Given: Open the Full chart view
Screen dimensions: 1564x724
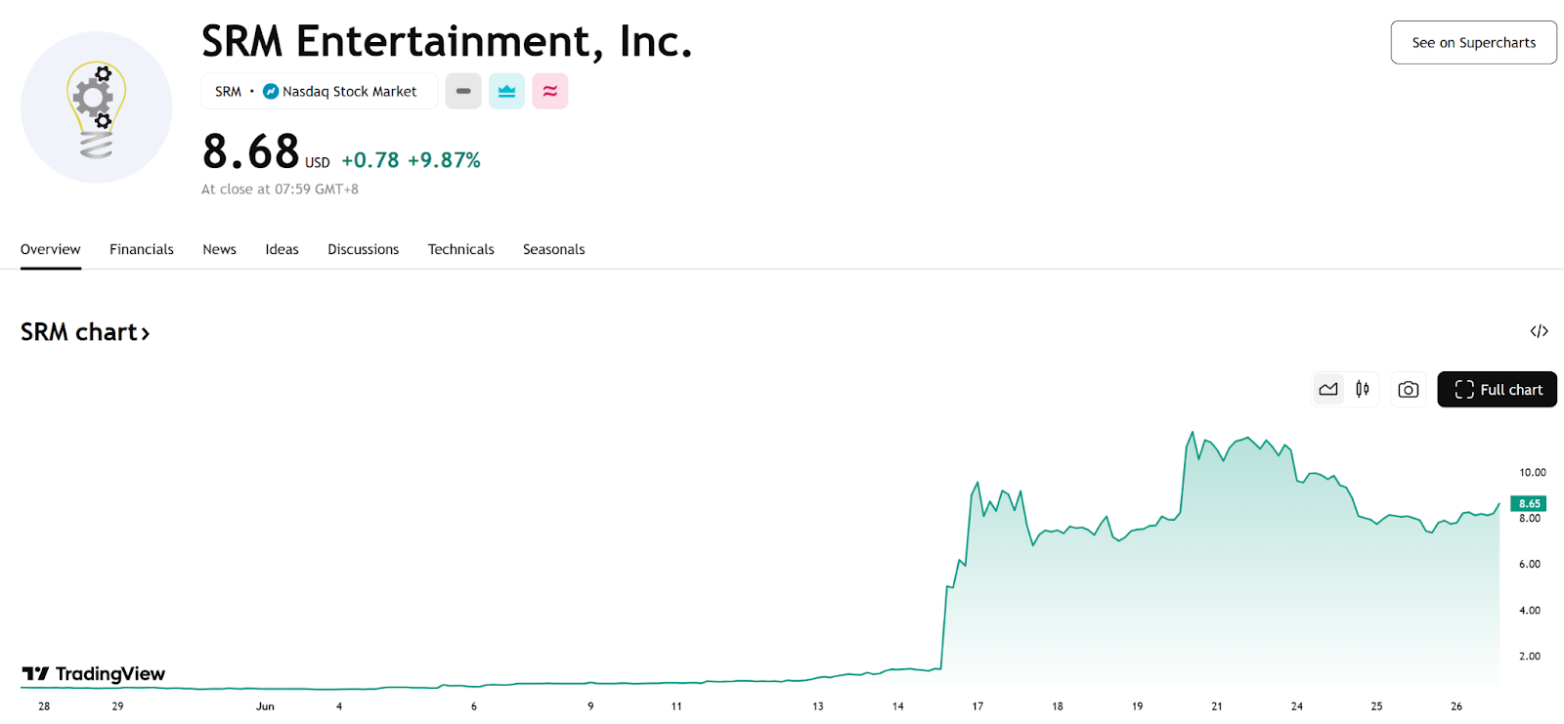Looking at the screenshot, I should pyautogui.click(x=1497, y=389).
